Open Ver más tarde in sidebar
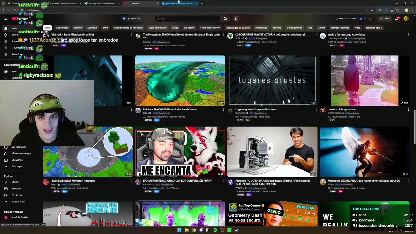 pos(19,147)
